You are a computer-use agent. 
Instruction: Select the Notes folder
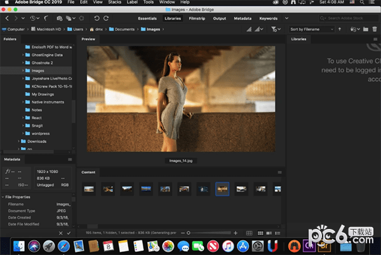click(x=34, y=110)
